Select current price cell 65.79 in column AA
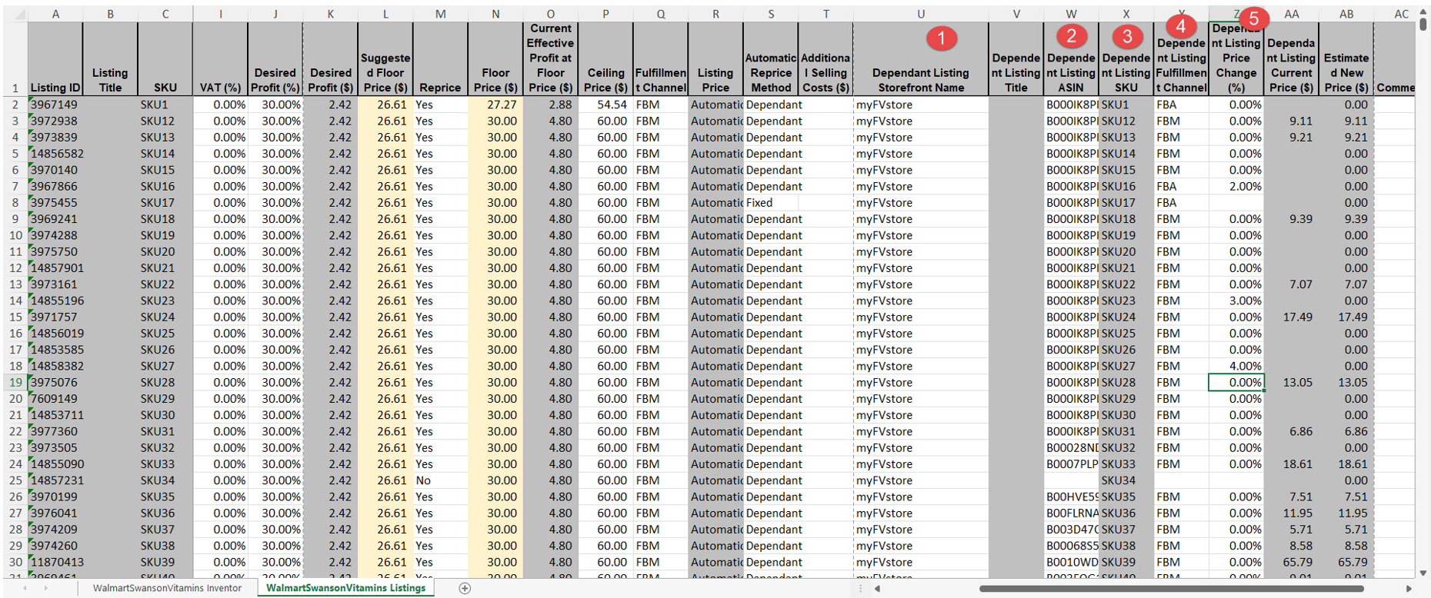This screenshot has height=598, width=1431. pyautogui.click(x=1291, y=563)
